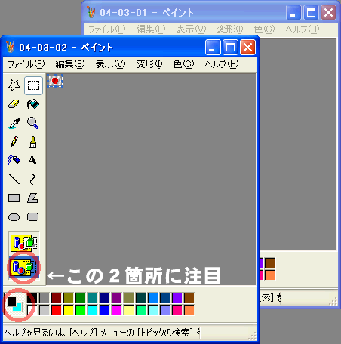Image resolution: width=341 pixels, height=344 pixels.
Task: Pick the gray color swatch
Action: point(45,298)
